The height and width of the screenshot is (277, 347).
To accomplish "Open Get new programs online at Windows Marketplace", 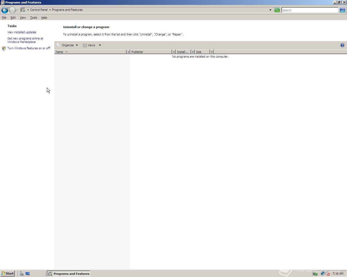I will coord(25,40).
